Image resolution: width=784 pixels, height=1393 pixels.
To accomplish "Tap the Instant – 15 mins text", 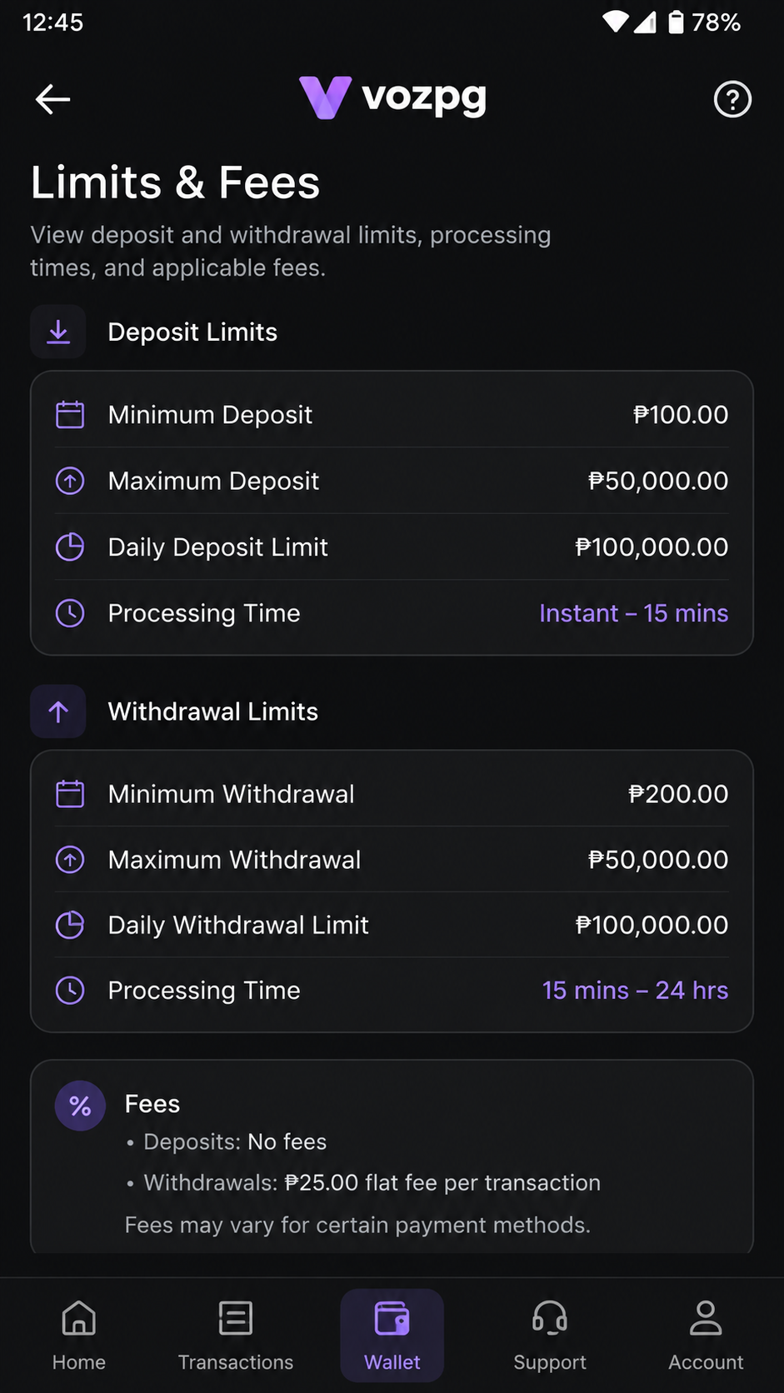I will [634, 613].
